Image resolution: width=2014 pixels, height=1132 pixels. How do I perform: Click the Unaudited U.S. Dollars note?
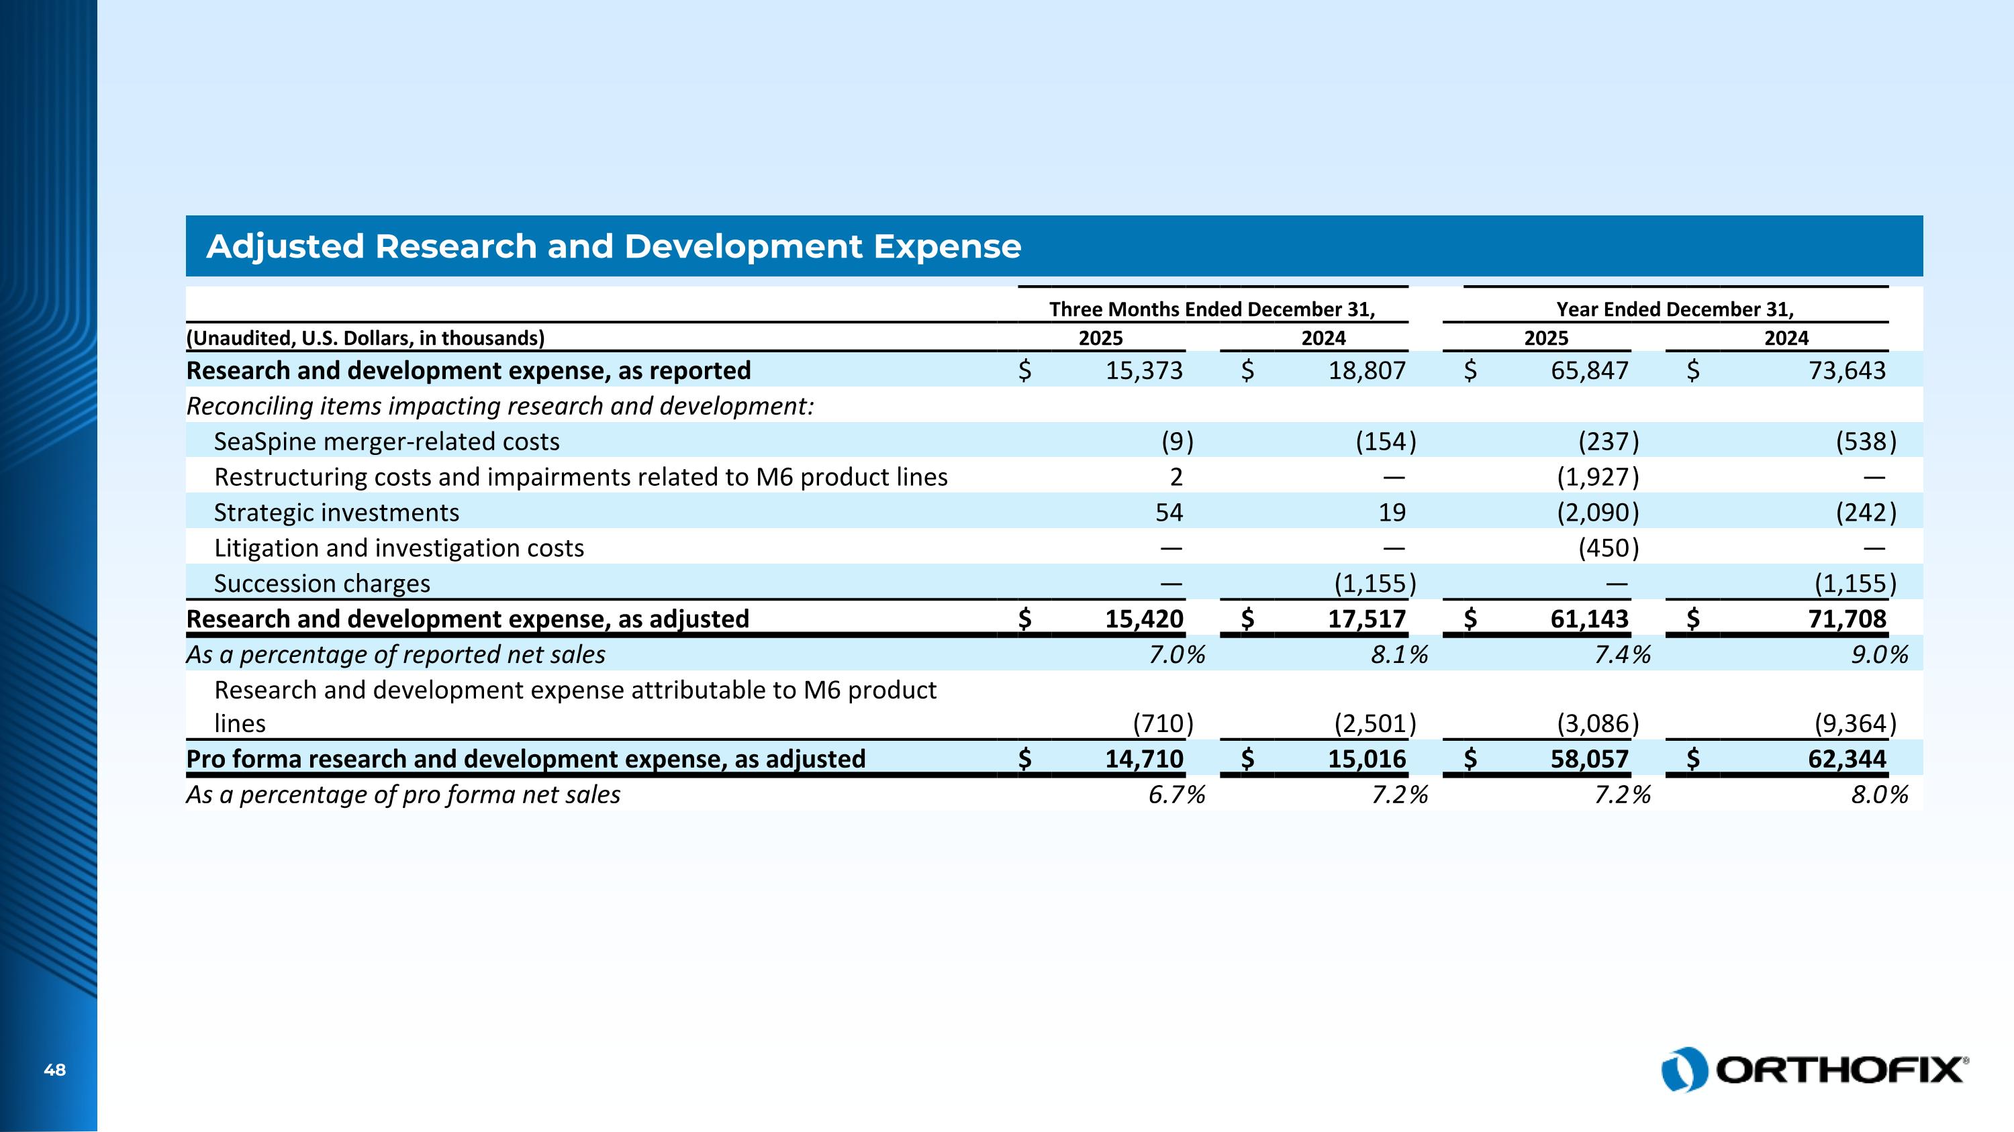[x=365, y=338]
